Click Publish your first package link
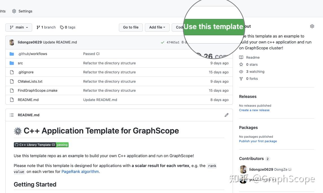This screenshot has width=323, height=193. tap(258, 141)
